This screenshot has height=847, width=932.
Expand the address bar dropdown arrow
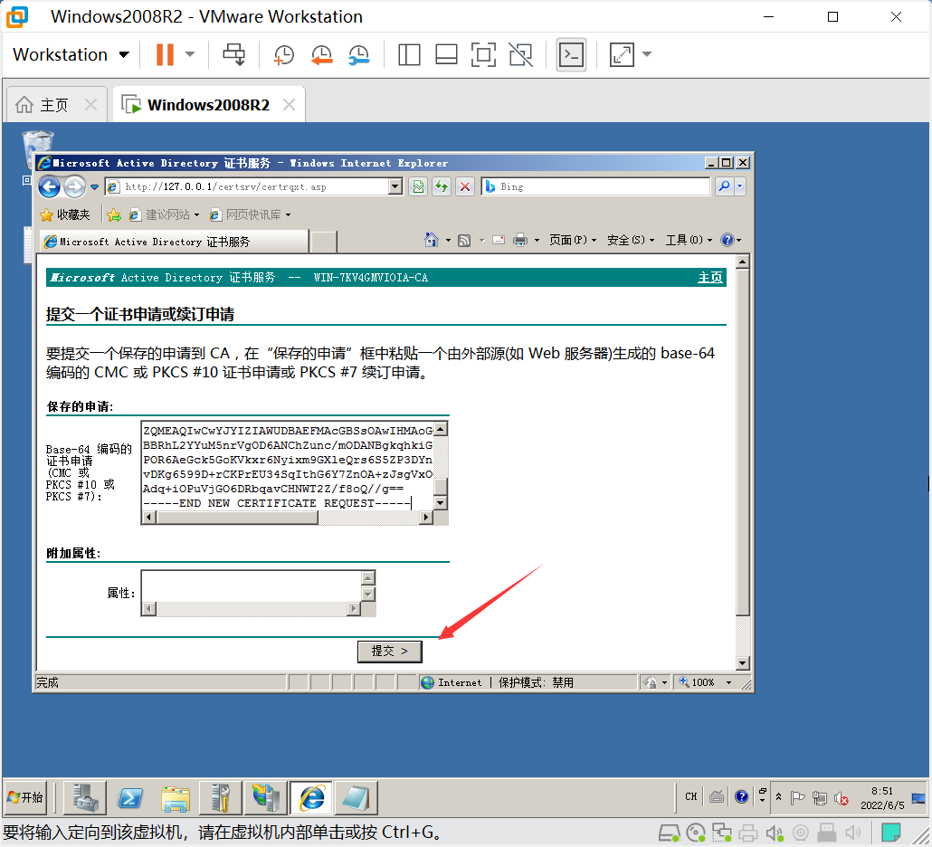(395, 186)
